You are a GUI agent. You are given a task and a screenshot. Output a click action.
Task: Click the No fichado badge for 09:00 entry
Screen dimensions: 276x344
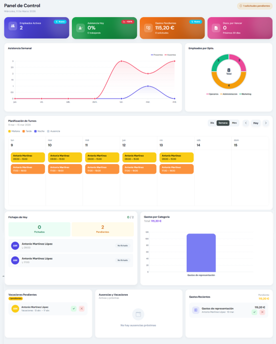pos(122,245)
